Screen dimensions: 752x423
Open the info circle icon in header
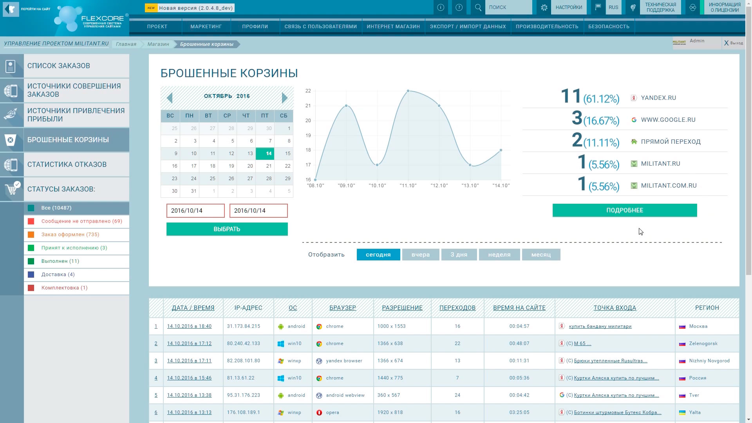441,7
